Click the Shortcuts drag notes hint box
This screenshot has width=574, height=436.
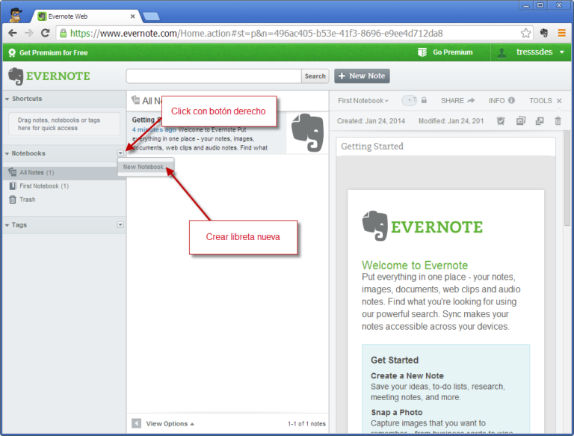pyautogui.click(x=64, y=124)
